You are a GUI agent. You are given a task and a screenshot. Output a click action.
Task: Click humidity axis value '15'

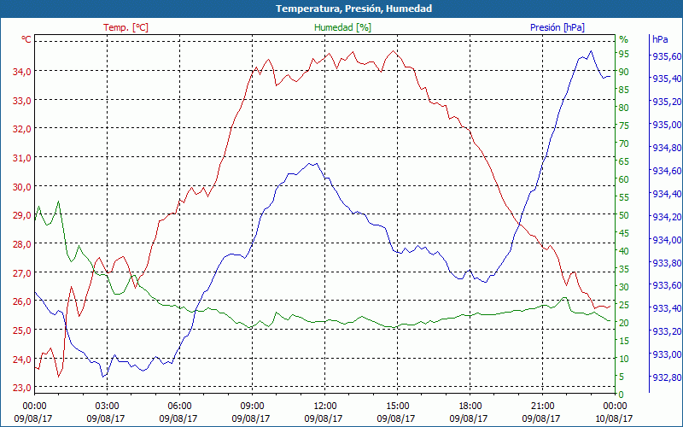(x=624, y=341)
